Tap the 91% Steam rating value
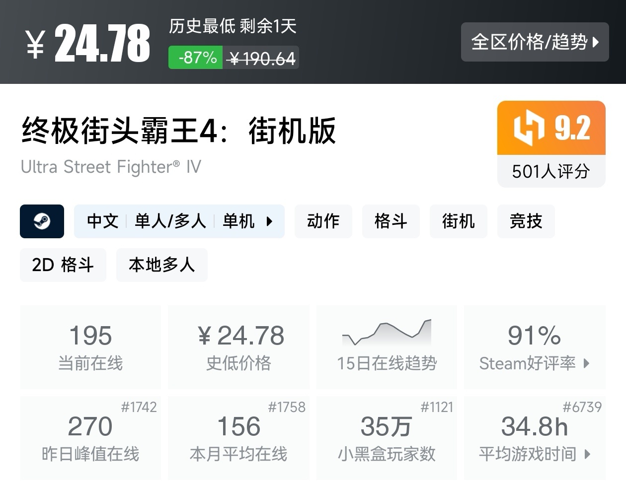This screenshot has width=626, height=481. (534, 336)
